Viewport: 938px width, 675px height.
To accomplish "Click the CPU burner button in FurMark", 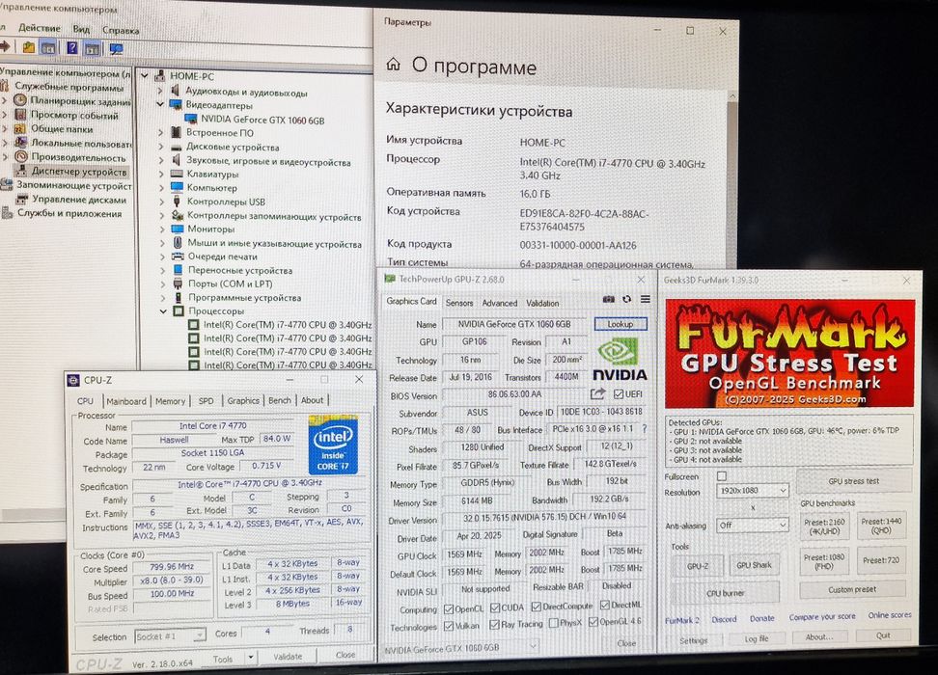I will [725, 593].
